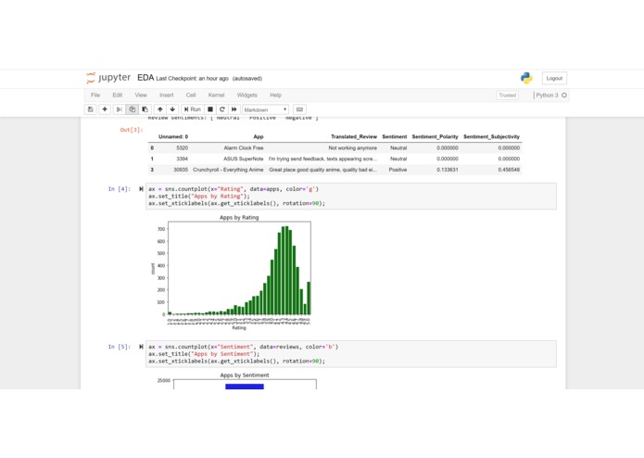
Task: Click the Positive sentiment cell
Action: point(398,170)
